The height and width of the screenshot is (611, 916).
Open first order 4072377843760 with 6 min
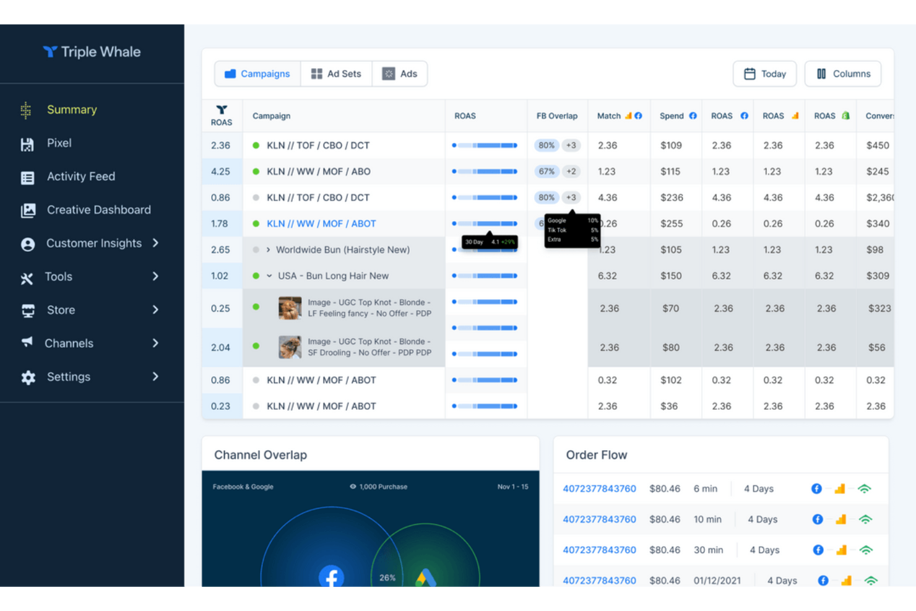click(599, 488)
